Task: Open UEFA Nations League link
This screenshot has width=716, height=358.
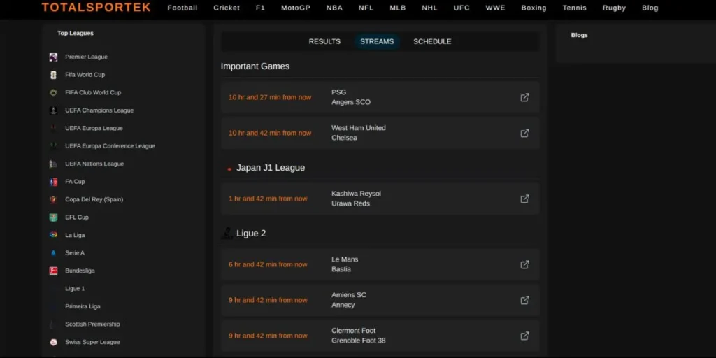Action: pyautogui.click(x=94, y=164)
